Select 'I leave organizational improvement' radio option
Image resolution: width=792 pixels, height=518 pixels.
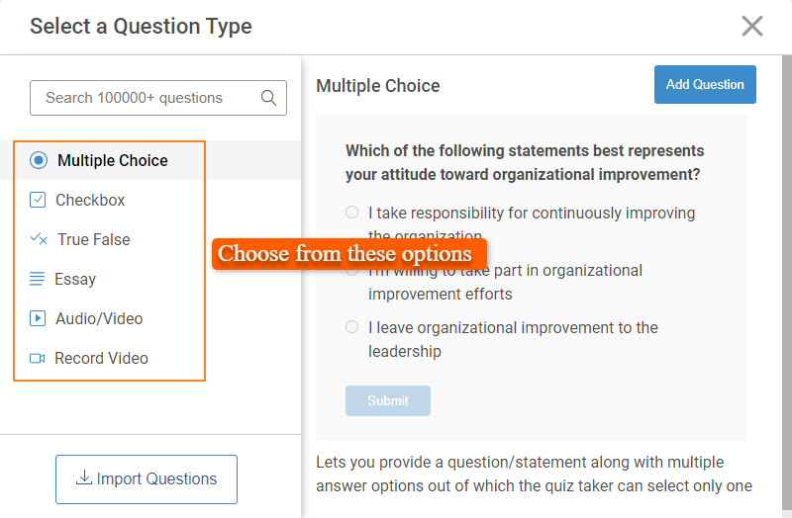coord(351,327)
